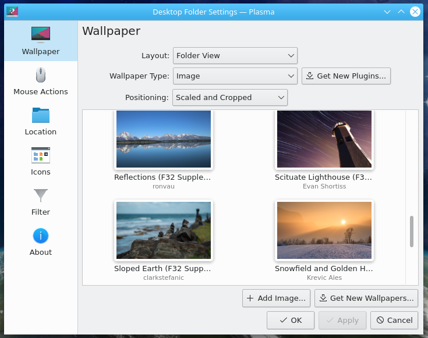Click Get New Wallpapers button
This screenshot has height=338, width=428.
[366, 298]
